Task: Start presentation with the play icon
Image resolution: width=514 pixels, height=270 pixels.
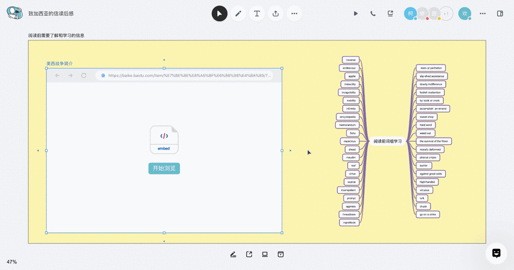Action: 356,13
